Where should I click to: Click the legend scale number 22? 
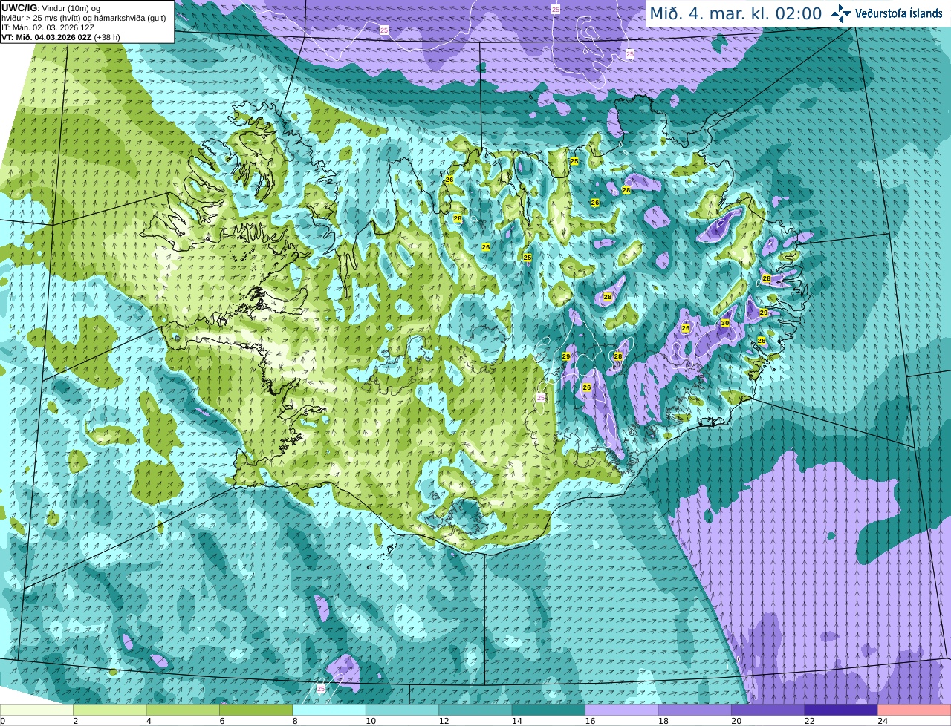[x=809, y=721]
